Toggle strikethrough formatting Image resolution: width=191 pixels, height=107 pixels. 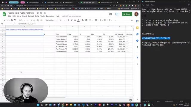coord(75,20)
